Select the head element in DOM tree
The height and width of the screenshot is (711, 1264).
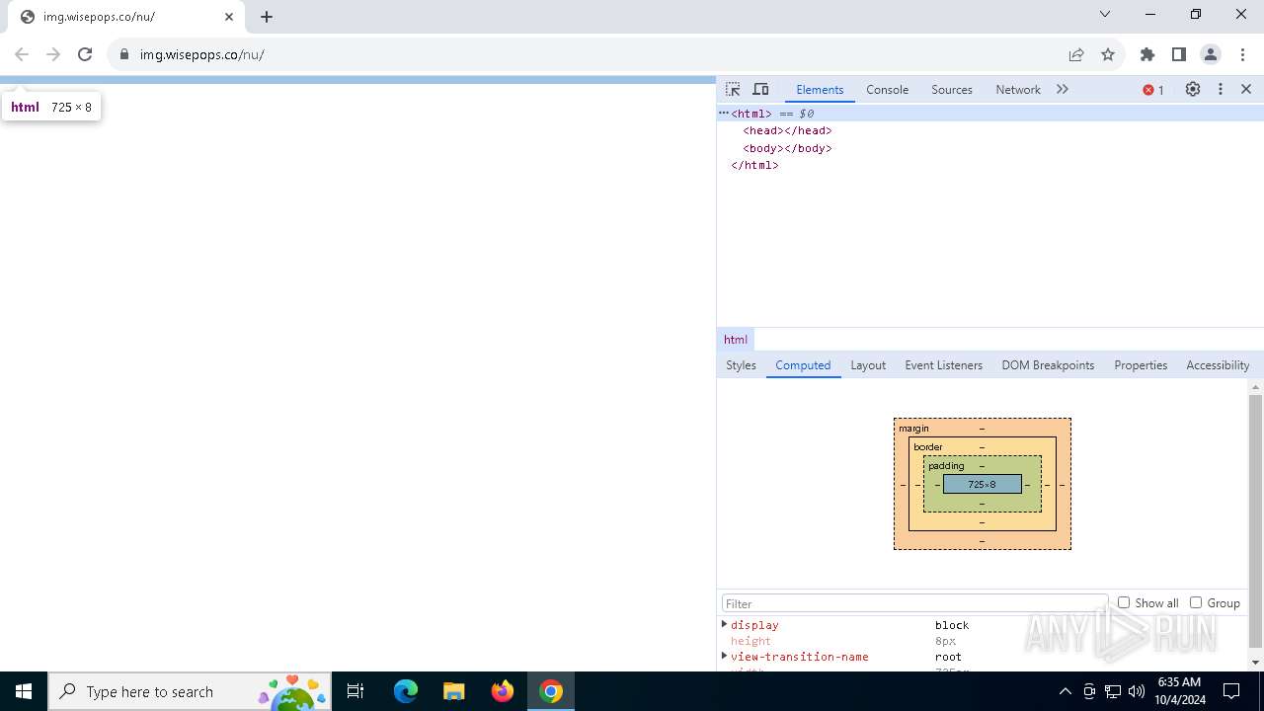(787, 130)
